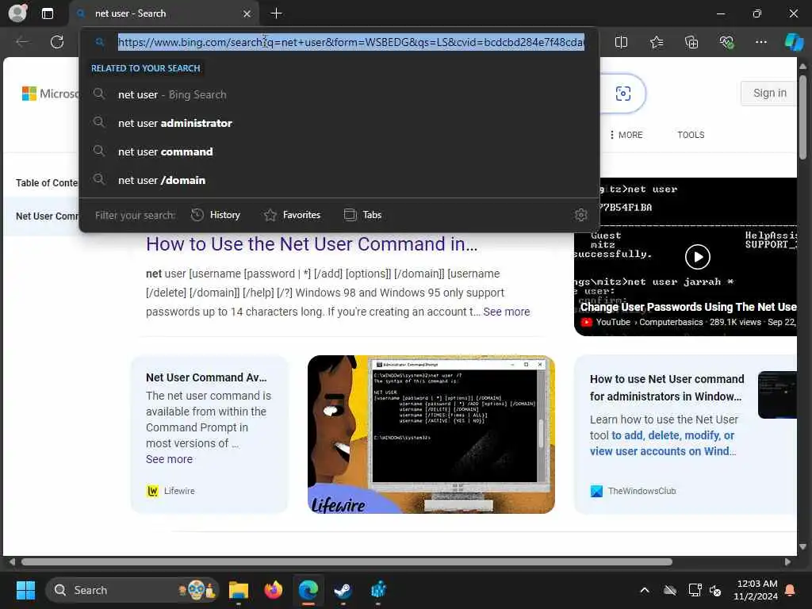Screen dimensions: 812x609
Task: Open the Split screen icon
Action: click(621, 42)
